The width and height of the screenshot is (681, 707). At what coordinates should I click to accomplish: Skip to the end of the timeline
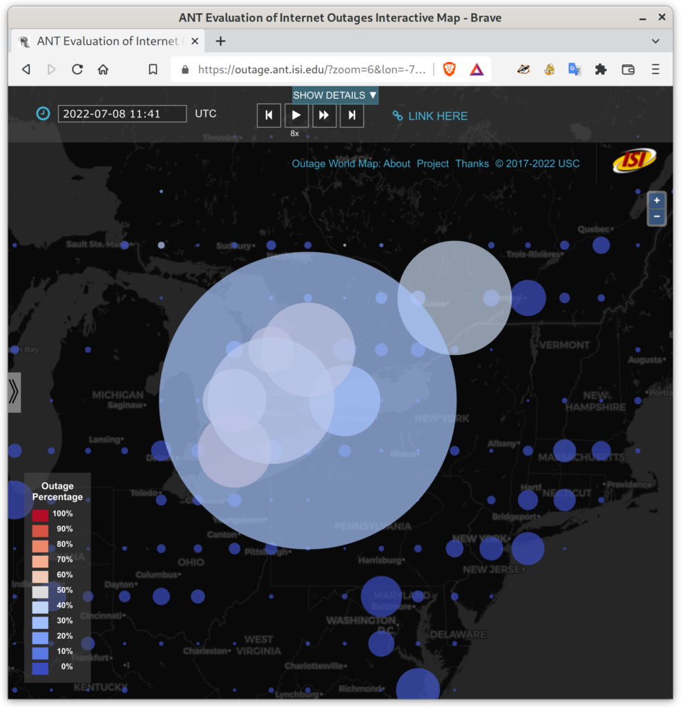tap(352, 115)
